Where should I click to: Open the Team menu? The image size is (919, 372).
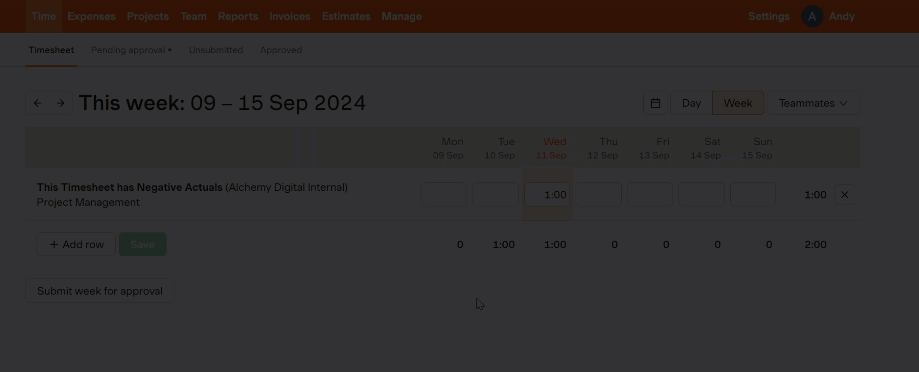193,16
